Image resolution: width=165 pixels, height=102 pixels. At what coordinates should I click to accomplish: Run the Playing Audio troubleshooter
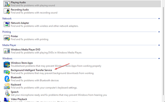(18, 2)
